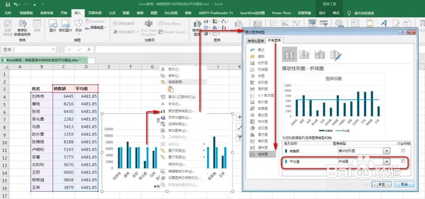Click the 获取加载项 button
425x199 pixels.
(x=124, y=24)
